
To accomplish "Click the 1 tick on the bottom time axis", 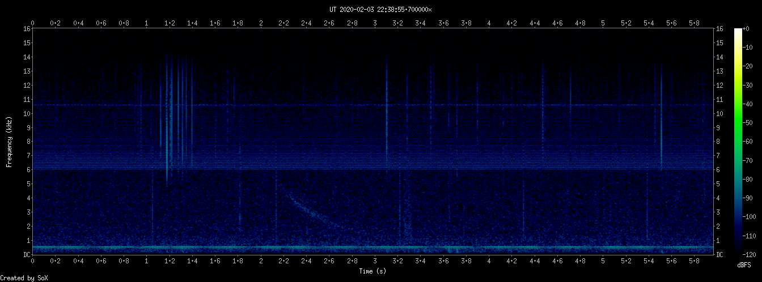I will coord(147,261).
